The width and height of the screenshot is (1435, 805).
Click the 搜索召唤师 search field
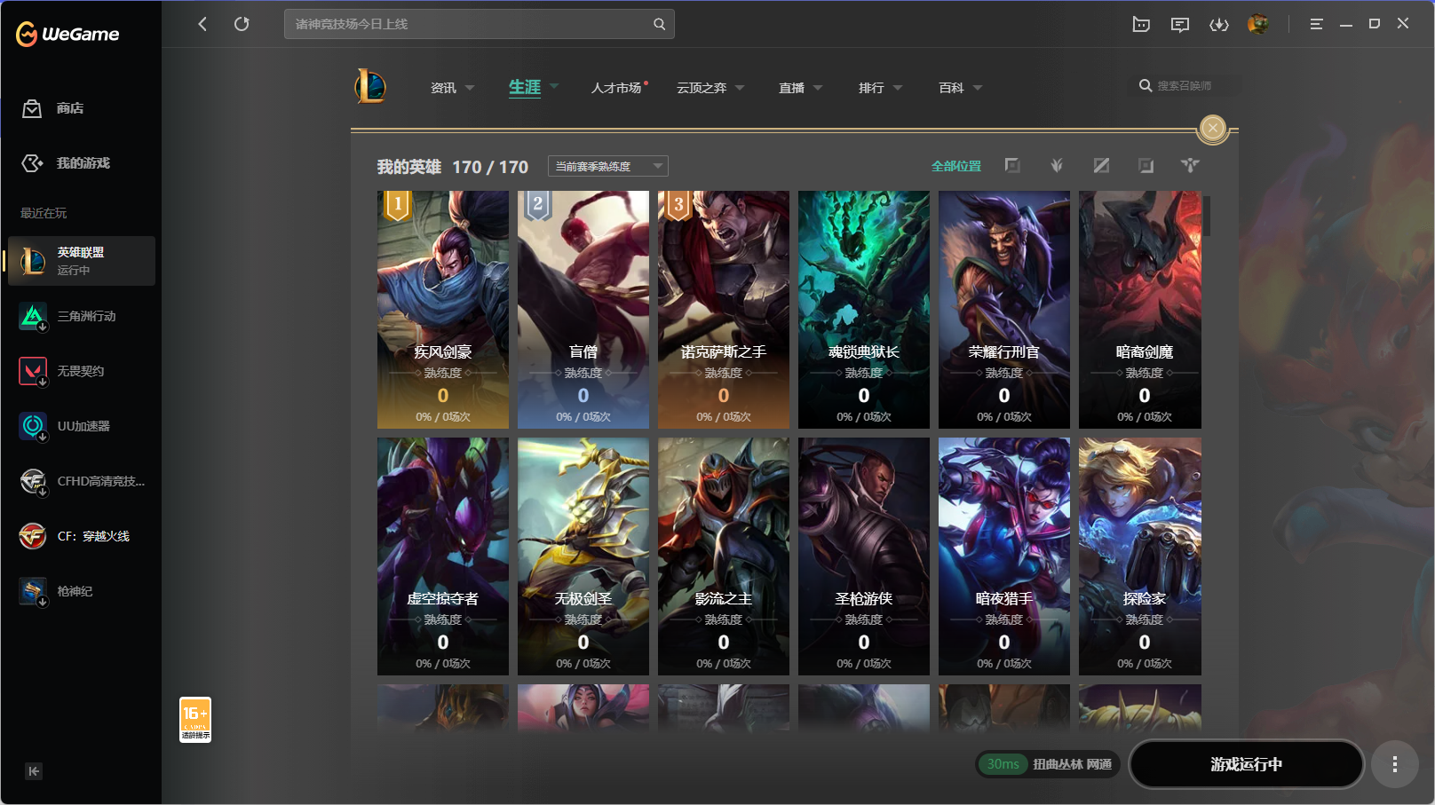tap(1185, 86)
